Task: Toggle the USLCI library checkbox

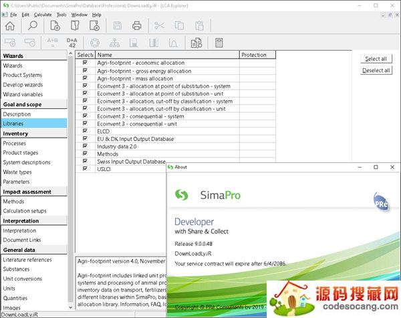Action: (x=85, y=168)
